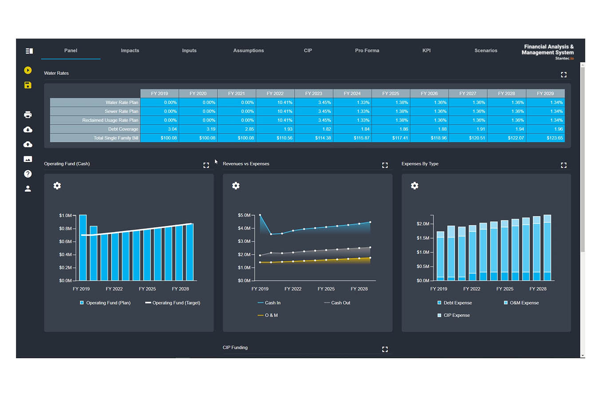Toggle the O&M Expense legend entry
Image resolution: width=599 pixels, height=399 pixels.
coord(521,303)
